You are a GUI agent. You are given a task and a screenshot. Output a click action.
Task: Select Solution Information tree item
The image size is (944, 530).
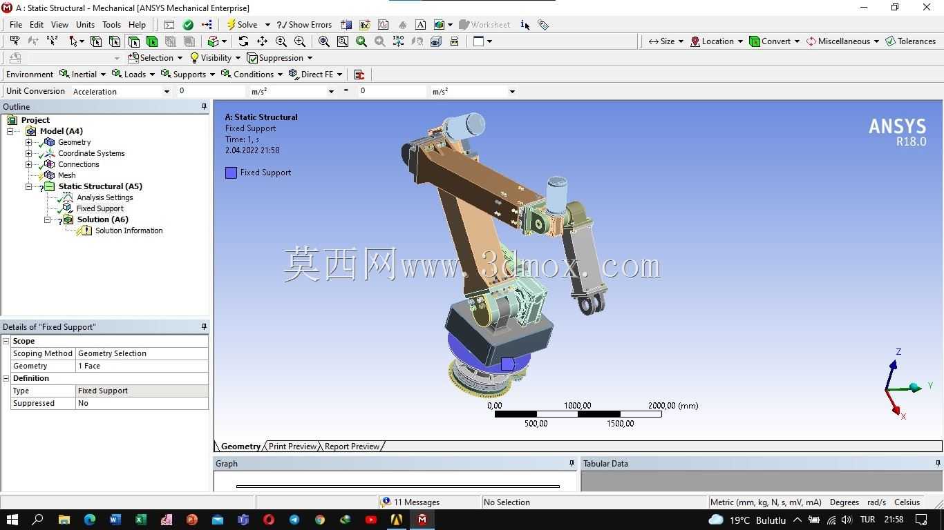(129, 230)
